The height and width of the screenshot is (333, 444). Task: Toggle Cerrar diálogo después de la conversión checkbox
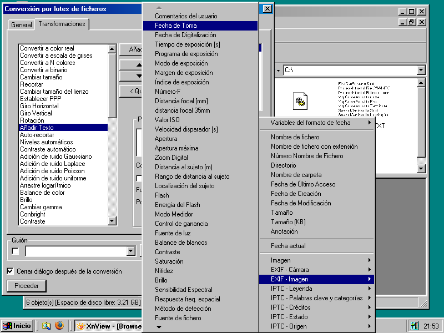pyautogui.click(x=11, y=271)
